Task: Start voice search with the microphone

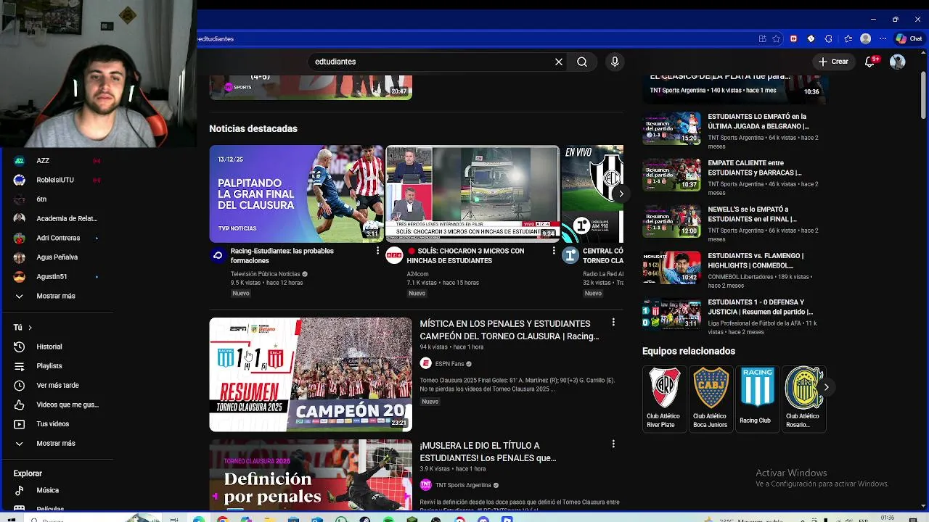Action: pos(615,62)
